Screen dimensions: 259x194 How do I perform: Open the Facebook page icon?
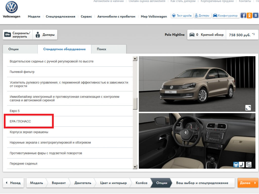pos(243,15)
